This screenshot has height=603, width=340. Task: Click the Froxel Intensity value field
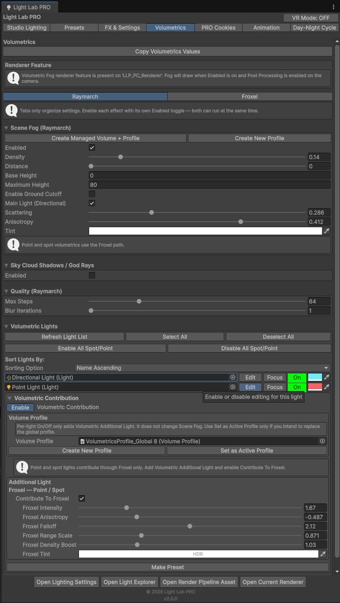pos(316,508)
